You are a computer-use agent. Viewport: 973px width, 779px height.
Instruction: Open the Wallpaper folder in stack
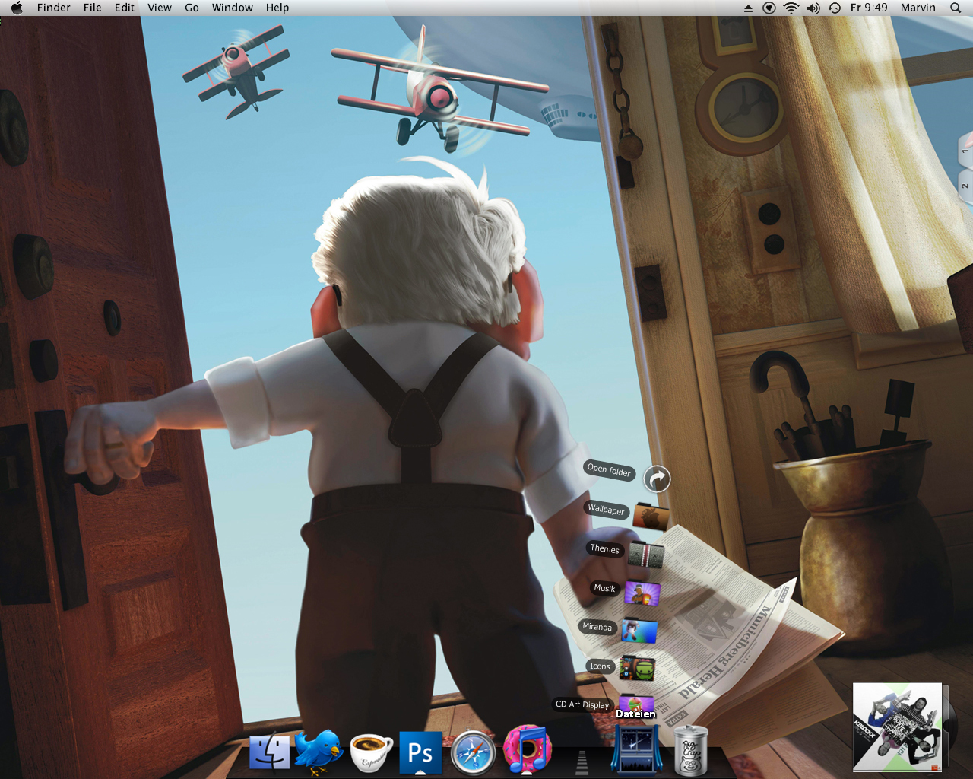pos(651,517)
